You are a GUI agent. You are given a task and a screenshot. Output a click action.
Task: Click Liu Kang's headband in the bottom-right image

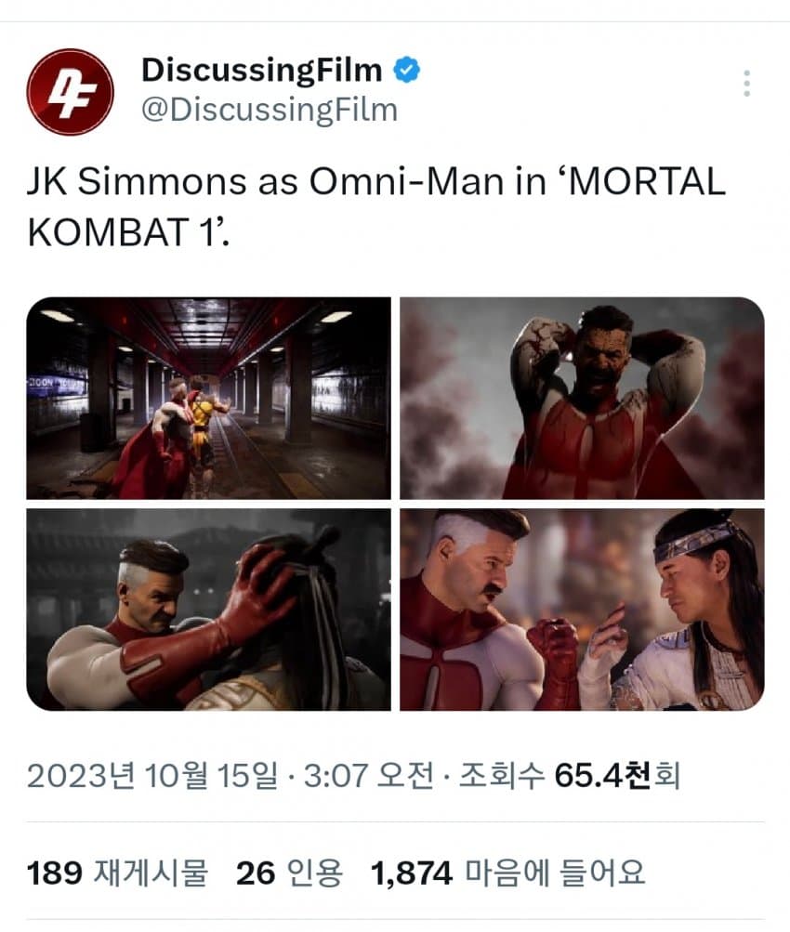point(692,543)
